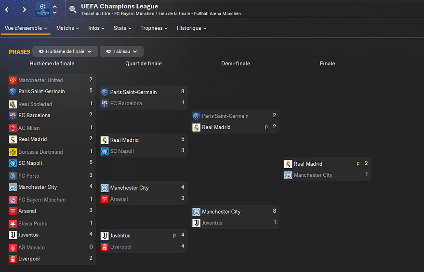Viewport: 424px width, 272px height.
Task: Click the back navigation arrow
Action: coord(7,10)
